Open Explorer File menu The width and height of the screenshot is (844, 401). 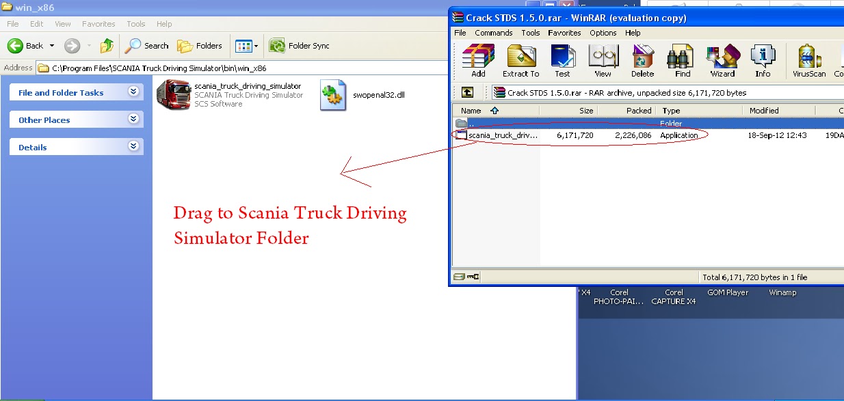[x=12, y=23]
